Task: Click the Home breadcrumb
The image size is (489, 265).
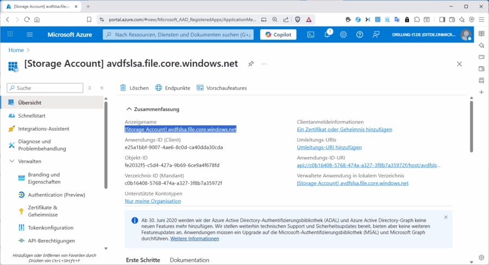Action: coord(16,50)
